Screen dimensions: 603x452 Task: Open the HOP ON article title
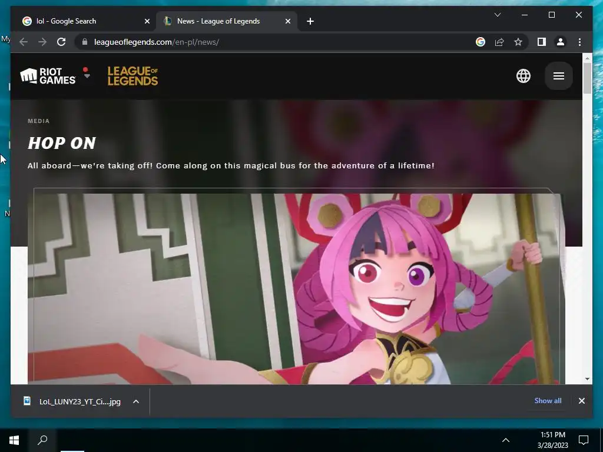point(61,144)
